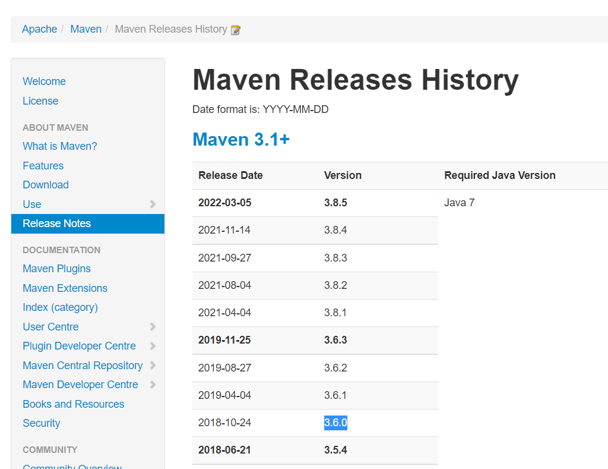
Task: Click the date format YYYY-MM-DD note
Action: pyautogui.click(x=261, y=109)
